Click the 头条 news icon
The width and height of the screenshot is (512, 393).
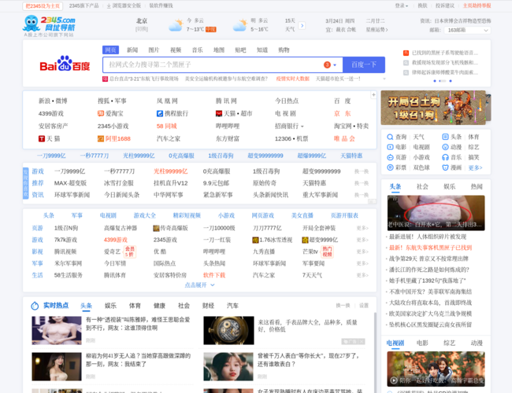pos(445,137)
